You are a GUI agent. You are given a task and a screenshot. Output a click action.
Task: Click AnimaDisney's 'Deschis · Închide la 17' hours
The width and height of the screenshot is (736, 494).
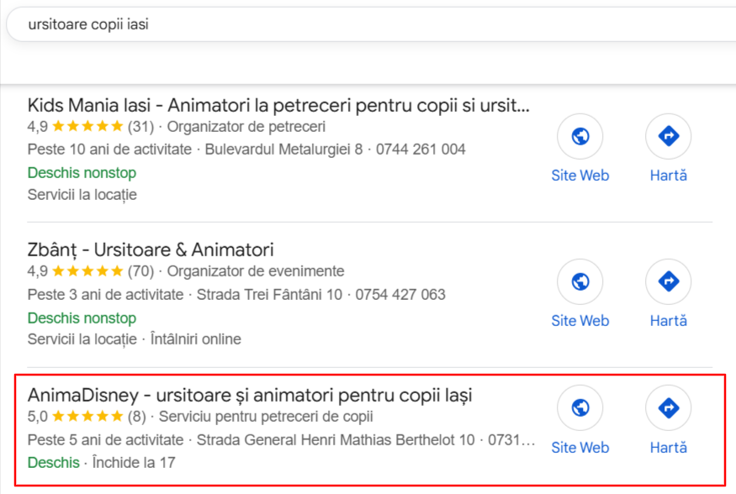click(102, 463)
